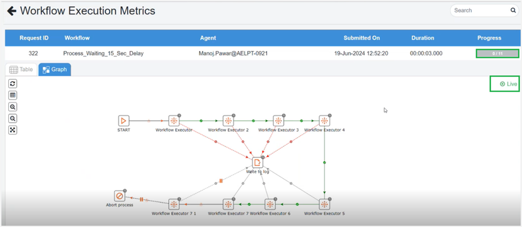Click the Workflow Executor 4 node
Image resolution: width=522 pixels, height=227 pixels.
(x=324, y=121)
